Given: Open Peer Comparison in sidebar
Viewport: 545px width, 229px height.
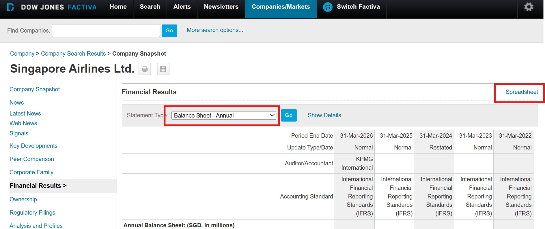Looking at the screenshot, I should tap(32, 159).
